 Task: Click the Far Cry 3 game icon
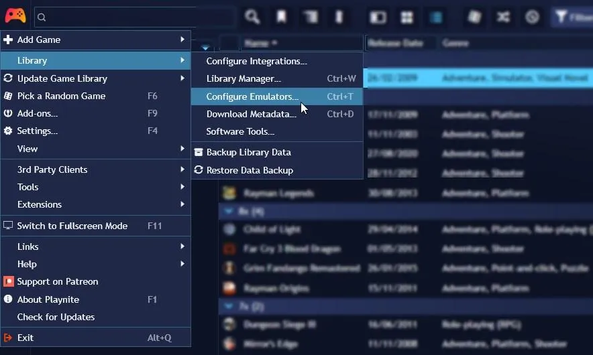click(229, 249)
